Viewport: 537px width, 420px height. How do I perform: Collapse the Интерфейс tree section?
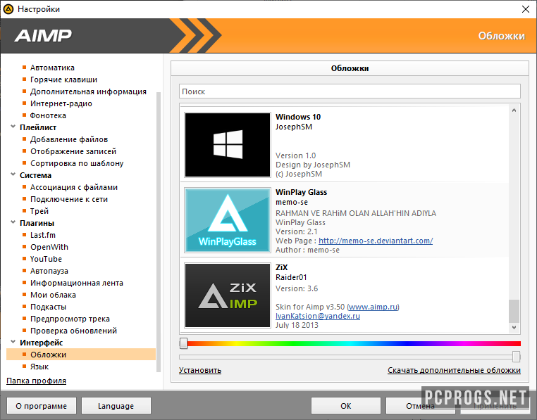13,342
